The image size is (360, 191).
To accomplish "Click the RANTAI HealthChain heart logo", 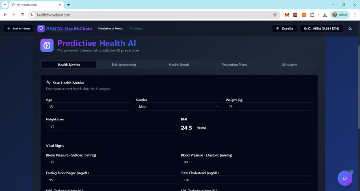I will [41, 29].
